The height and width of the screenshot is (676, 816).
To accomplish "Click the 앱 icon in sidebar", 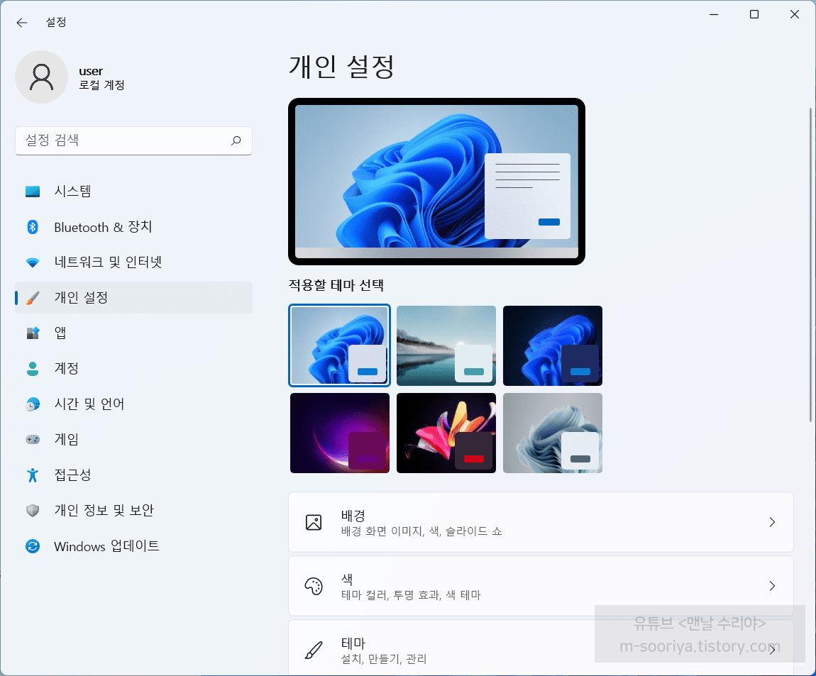I will (x=33, y=333).
